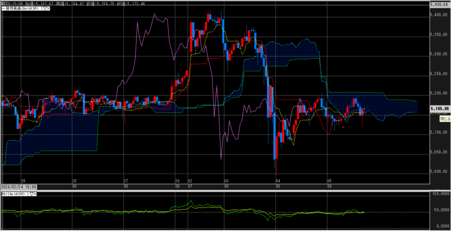The image size is (451, 231).
Task: Select the 2026/02/24 15:00 date box
Action: point(18,187)
